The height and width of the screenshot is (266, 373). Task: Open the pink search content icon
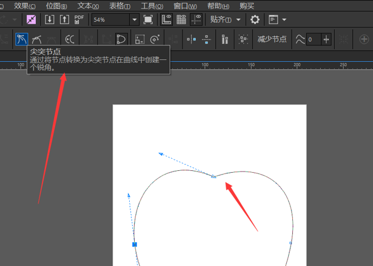[31, 19]
